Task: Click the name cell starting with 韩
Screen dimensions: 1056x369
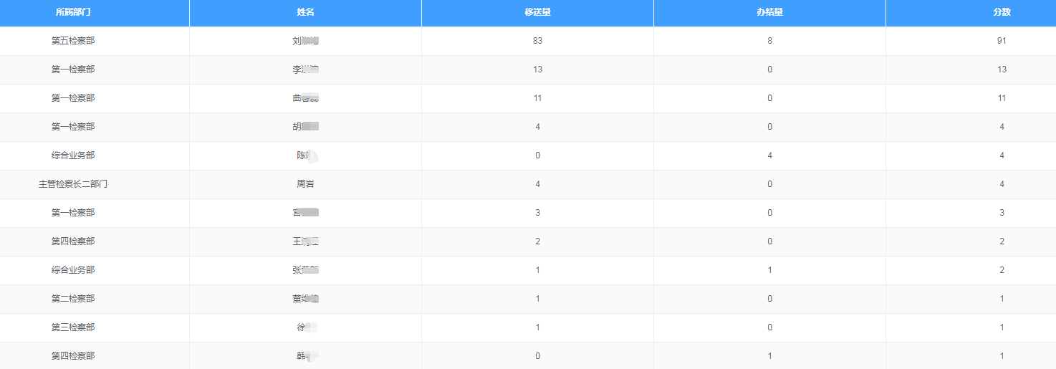Action: [x=305, y=356]
